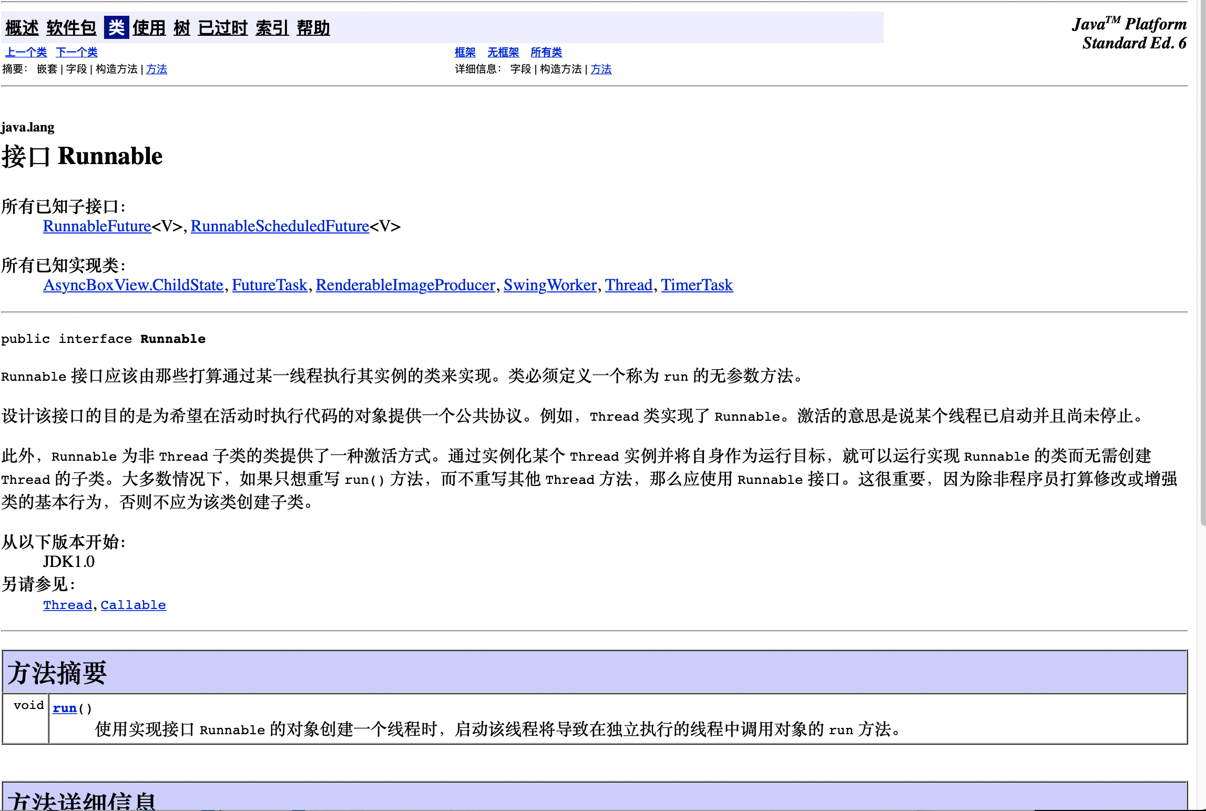Open AsyncBoxView.ChildState class link
This screenshot has height=811, width=1206.
134,285
